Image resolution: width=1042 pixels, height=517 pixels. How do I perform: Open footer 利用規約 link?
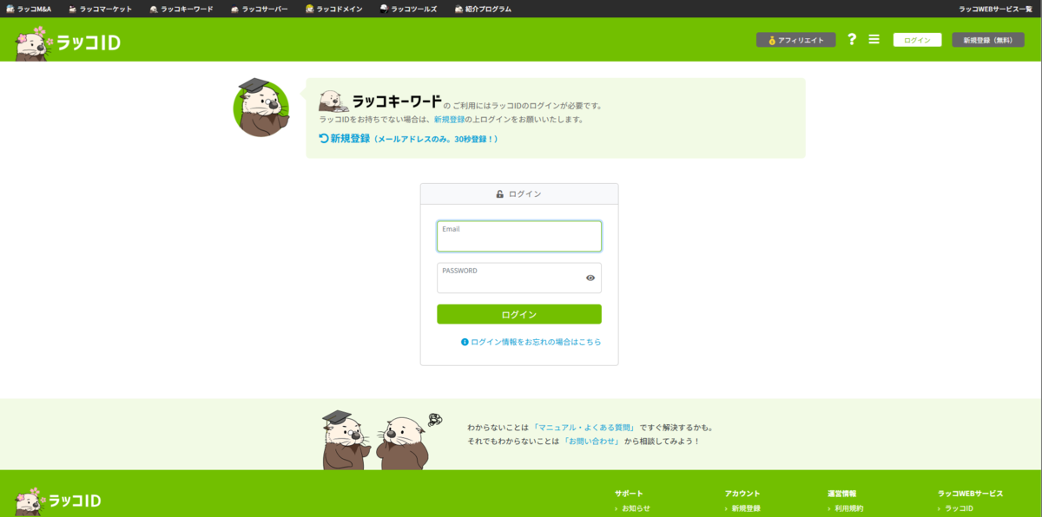point(849,508)
